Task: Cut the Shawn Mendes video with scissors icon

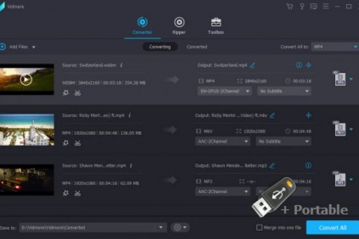Action: (77, 194)
